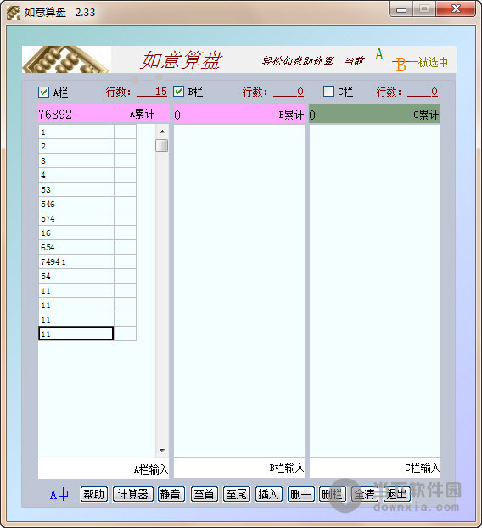Delete one row with 删一
Screen dimensions: 482x528
301,494
